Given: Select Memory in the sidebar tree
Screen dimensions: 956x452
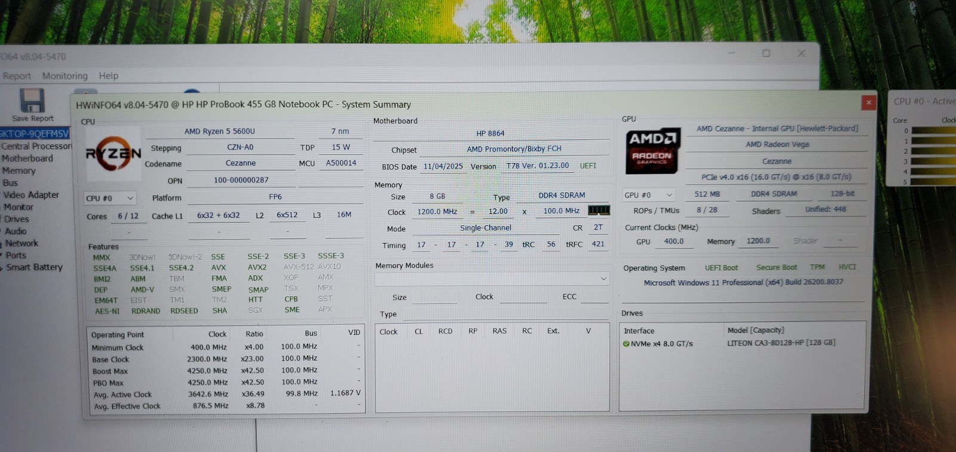Looking at the screenshot, I should click(x=19, y=171).
